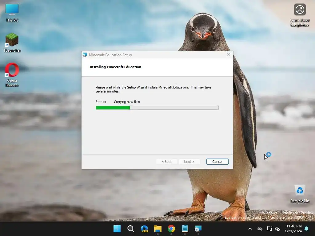Click the Learn about this picture icon
315x236 pixels.
point(300,15)
